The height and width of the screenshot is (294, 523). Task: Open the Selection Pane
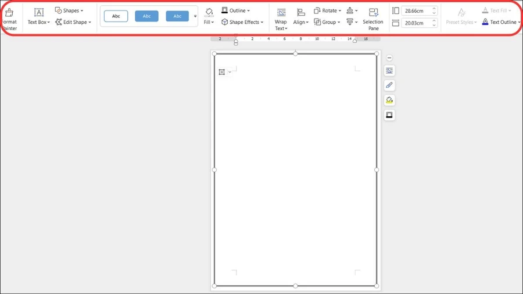click(x=373, y=19)
